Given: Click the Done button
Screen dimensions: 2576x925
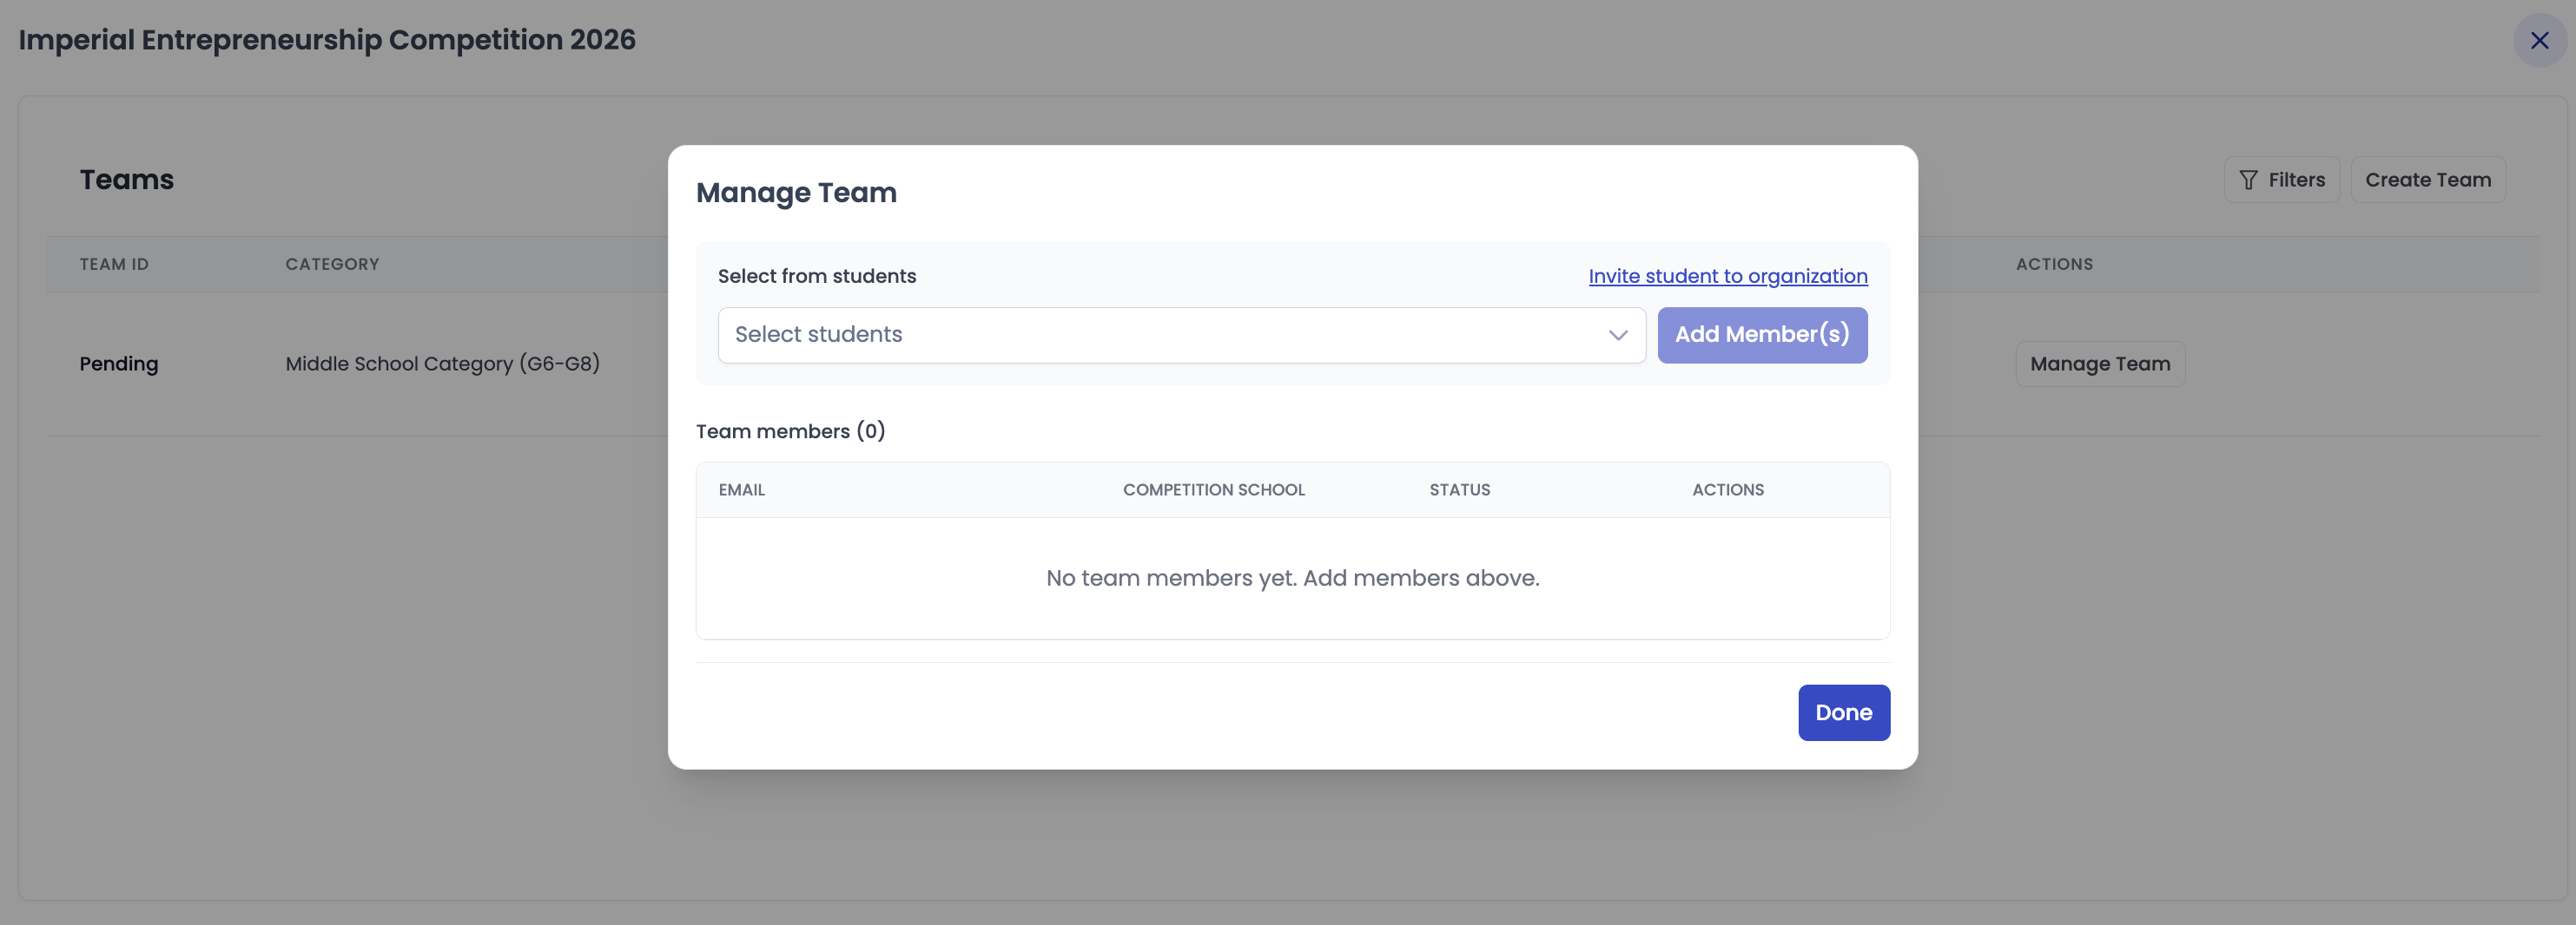Looking at the screenshot, I should (1843, 713).
